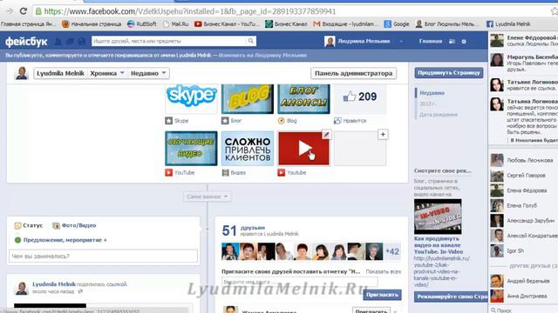
Task: Open the Mail.Ru bookmark
Action: tap(176, 23)
